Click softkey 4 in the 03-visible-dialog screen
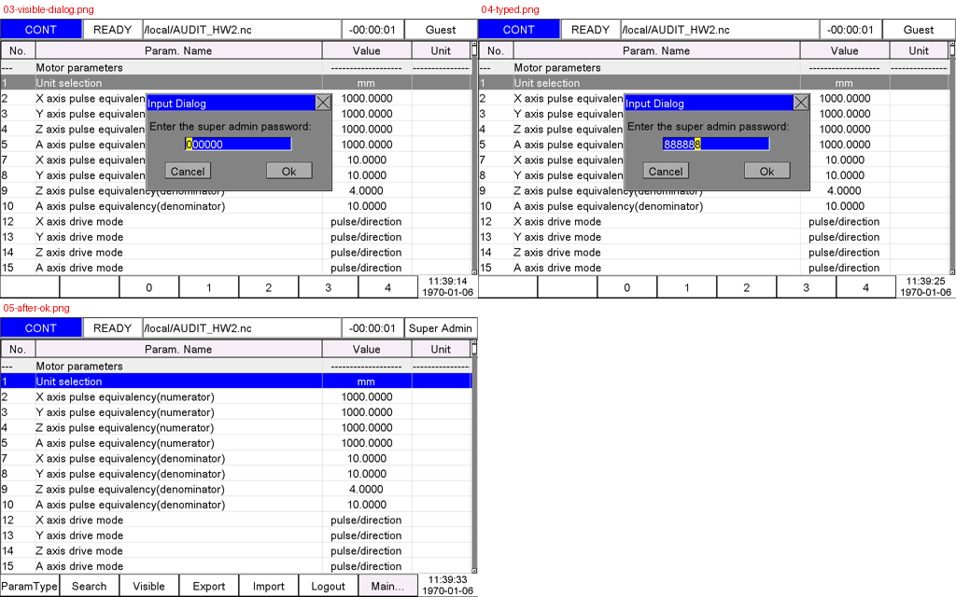 click(x=387, y=287)
